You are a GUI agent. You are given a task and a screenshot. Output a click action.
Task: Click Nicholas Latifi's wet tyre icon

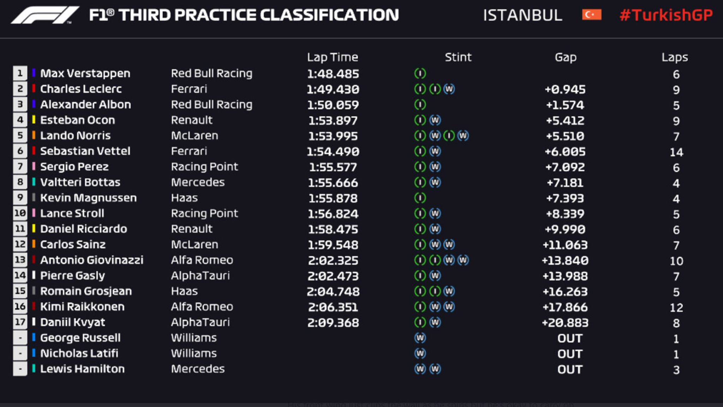click(420, 353)
